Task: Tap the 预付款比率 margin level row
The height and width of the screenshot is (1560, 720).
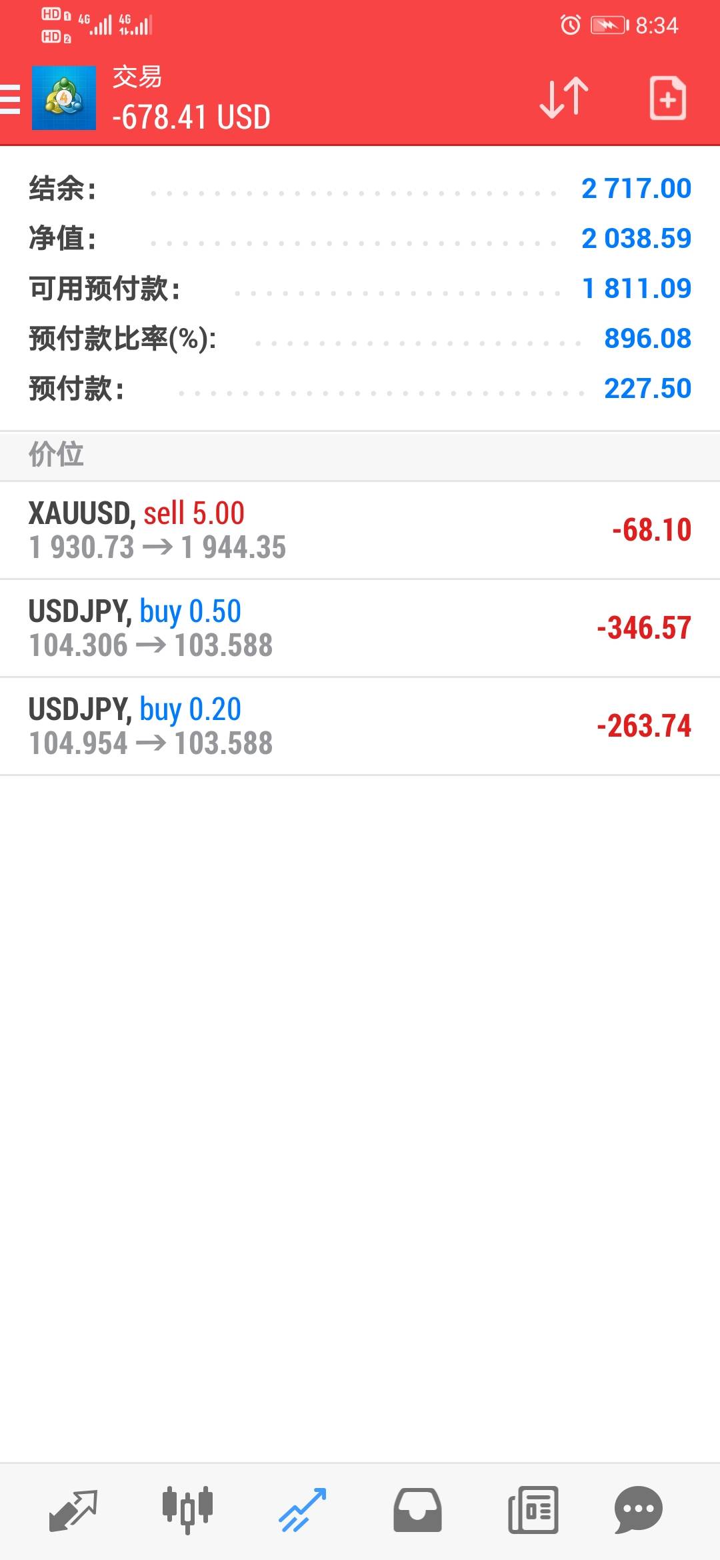Action: click(360, 339)
